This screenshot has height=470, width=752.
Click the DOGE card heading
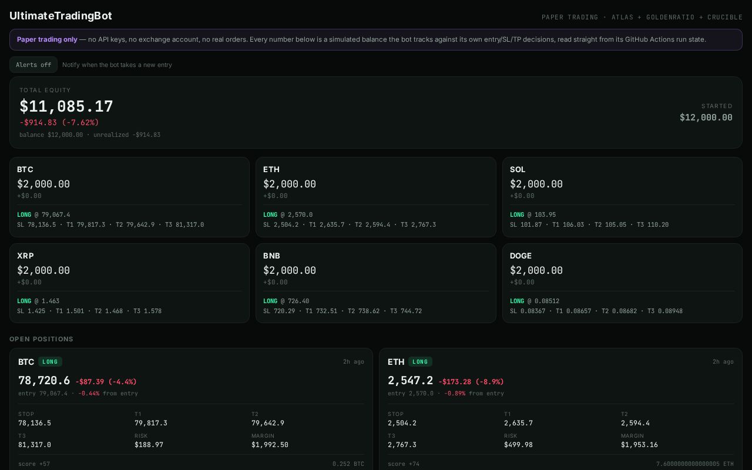click(521, 256)
